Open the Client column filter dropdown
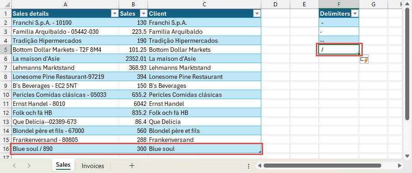The image size is (412, 173). 257,14
